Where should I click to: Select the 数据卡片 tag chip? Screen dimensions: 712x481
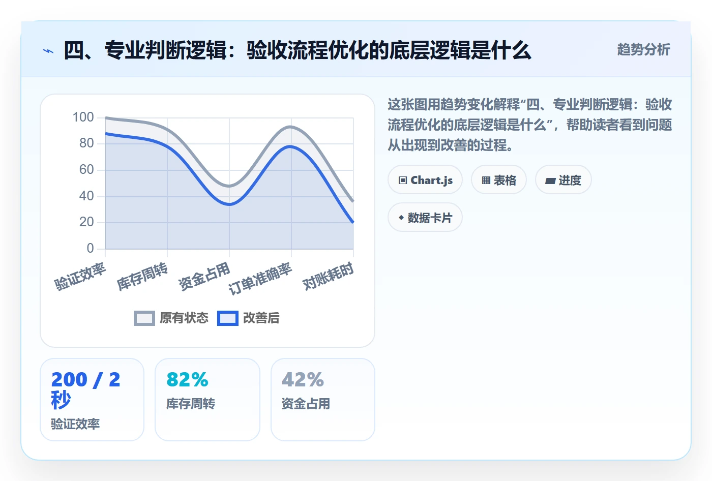425,218
